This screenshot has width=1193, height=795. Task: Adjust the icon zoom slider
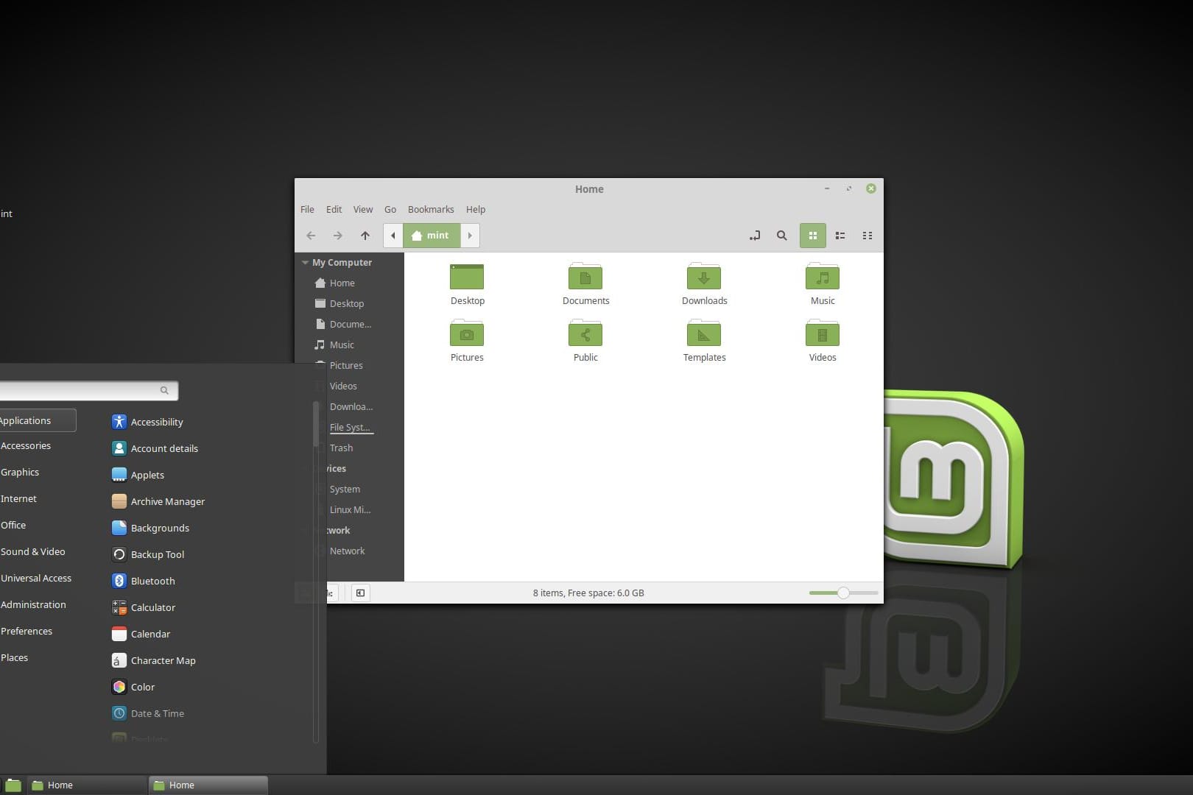pyautogui.click(x=843, y=593)
